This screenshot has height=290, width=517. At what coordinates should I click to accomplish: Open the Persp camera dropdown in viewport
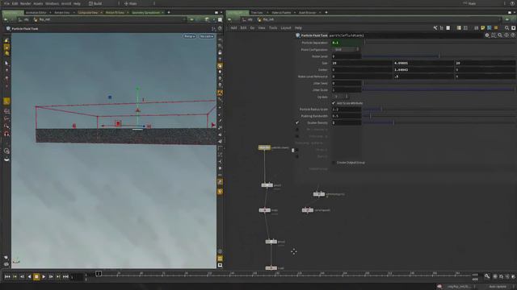189,36
